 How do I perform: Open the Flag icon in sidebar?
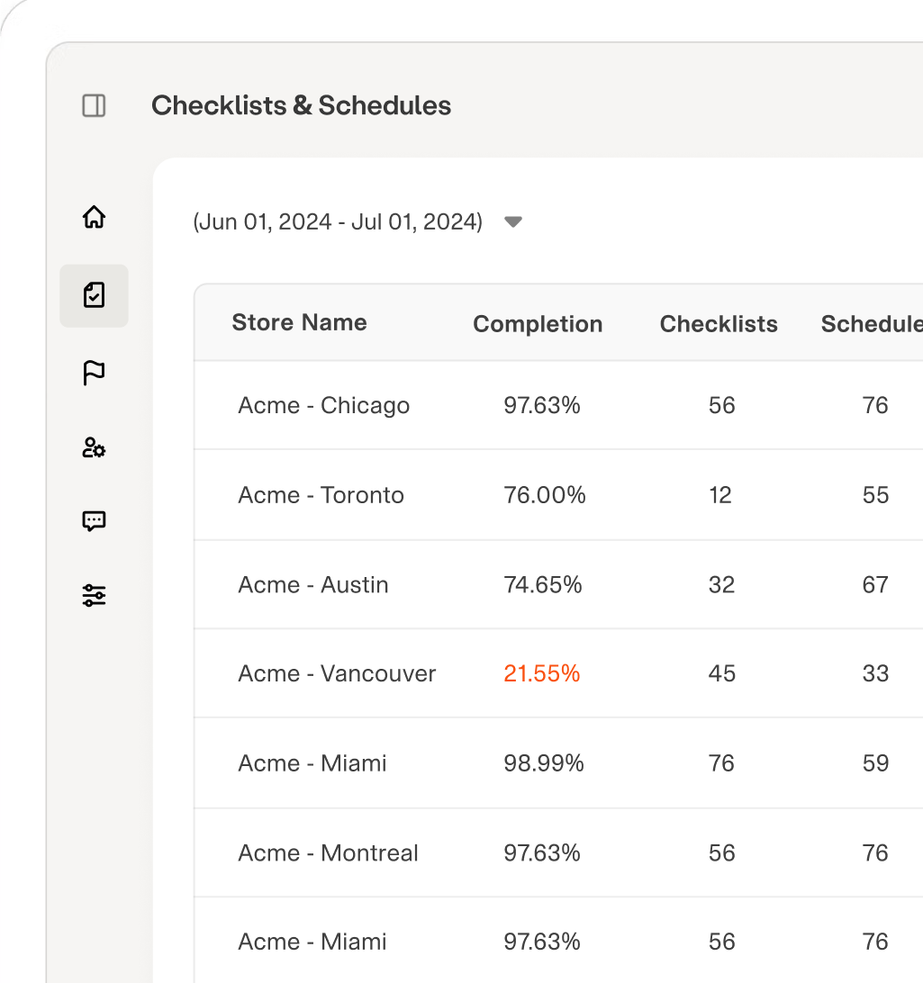tap(94, 373)
